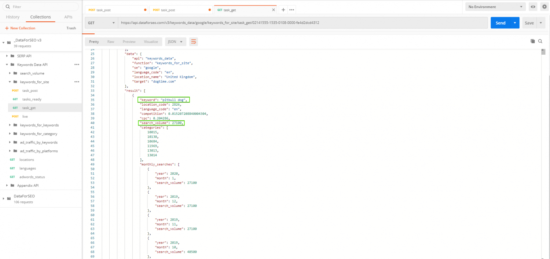Image resolution: width=550 pixels, height=259 pixels.
Task: Toggle text wrapping with the orange wrap icon
Action: [193, 41]
